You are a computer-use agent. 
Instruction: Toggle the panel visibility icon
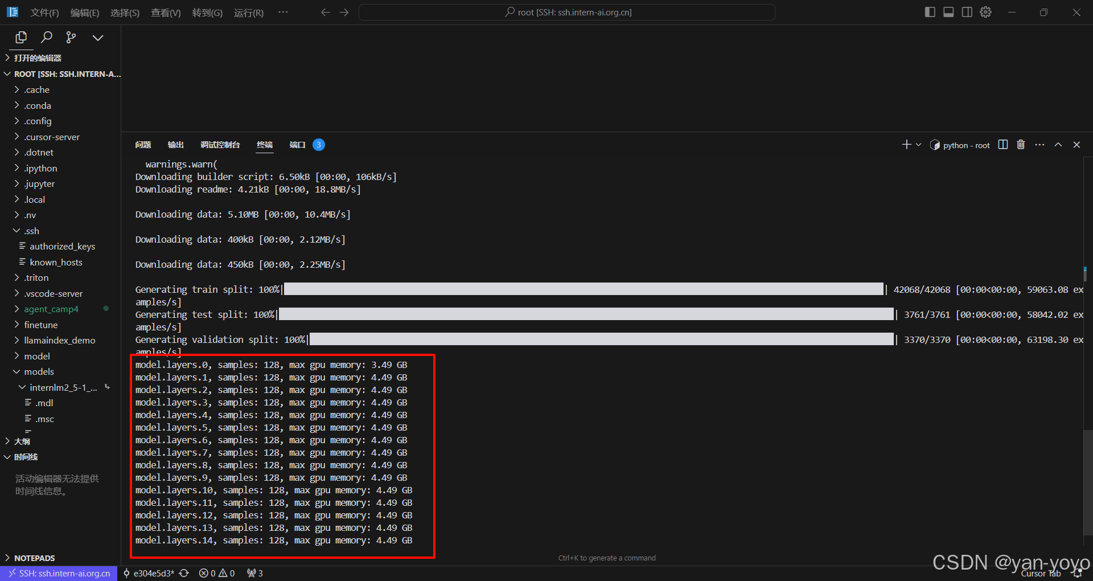click(x=948, y=11)
